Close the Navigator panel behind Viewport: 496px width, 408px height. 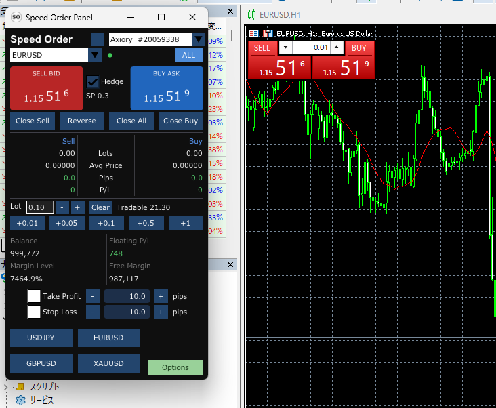pyautogui.click(x=230, y=264)
